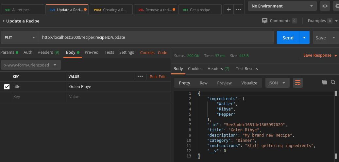339x162 pixels.
Task: Open the PUT HTTP method dropdown
Action: [x=20, y=37]
